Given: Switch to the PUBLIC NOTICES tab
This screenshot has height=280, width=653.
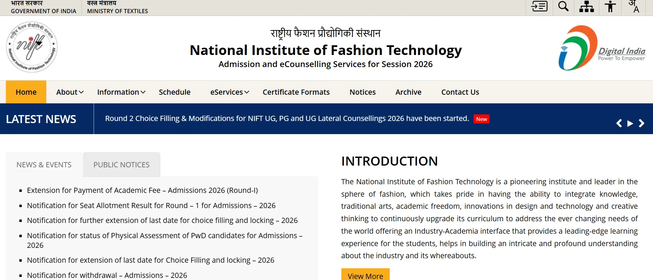Looking at the screenshot, I should pos(122,165).
